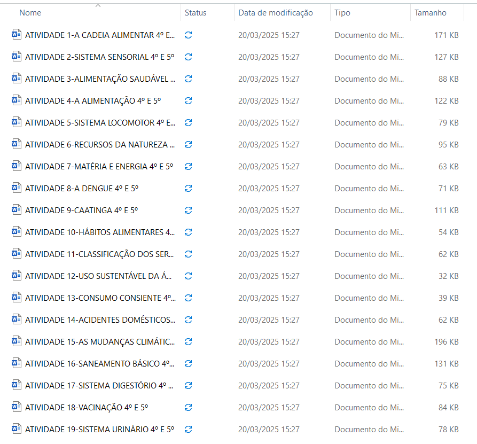Viewport: 477px width, 444px height.
Task: Select file ATIVIDADE 12-USO SUSTENTÁVEL DA Á...
Action: (x=98, y=276)
